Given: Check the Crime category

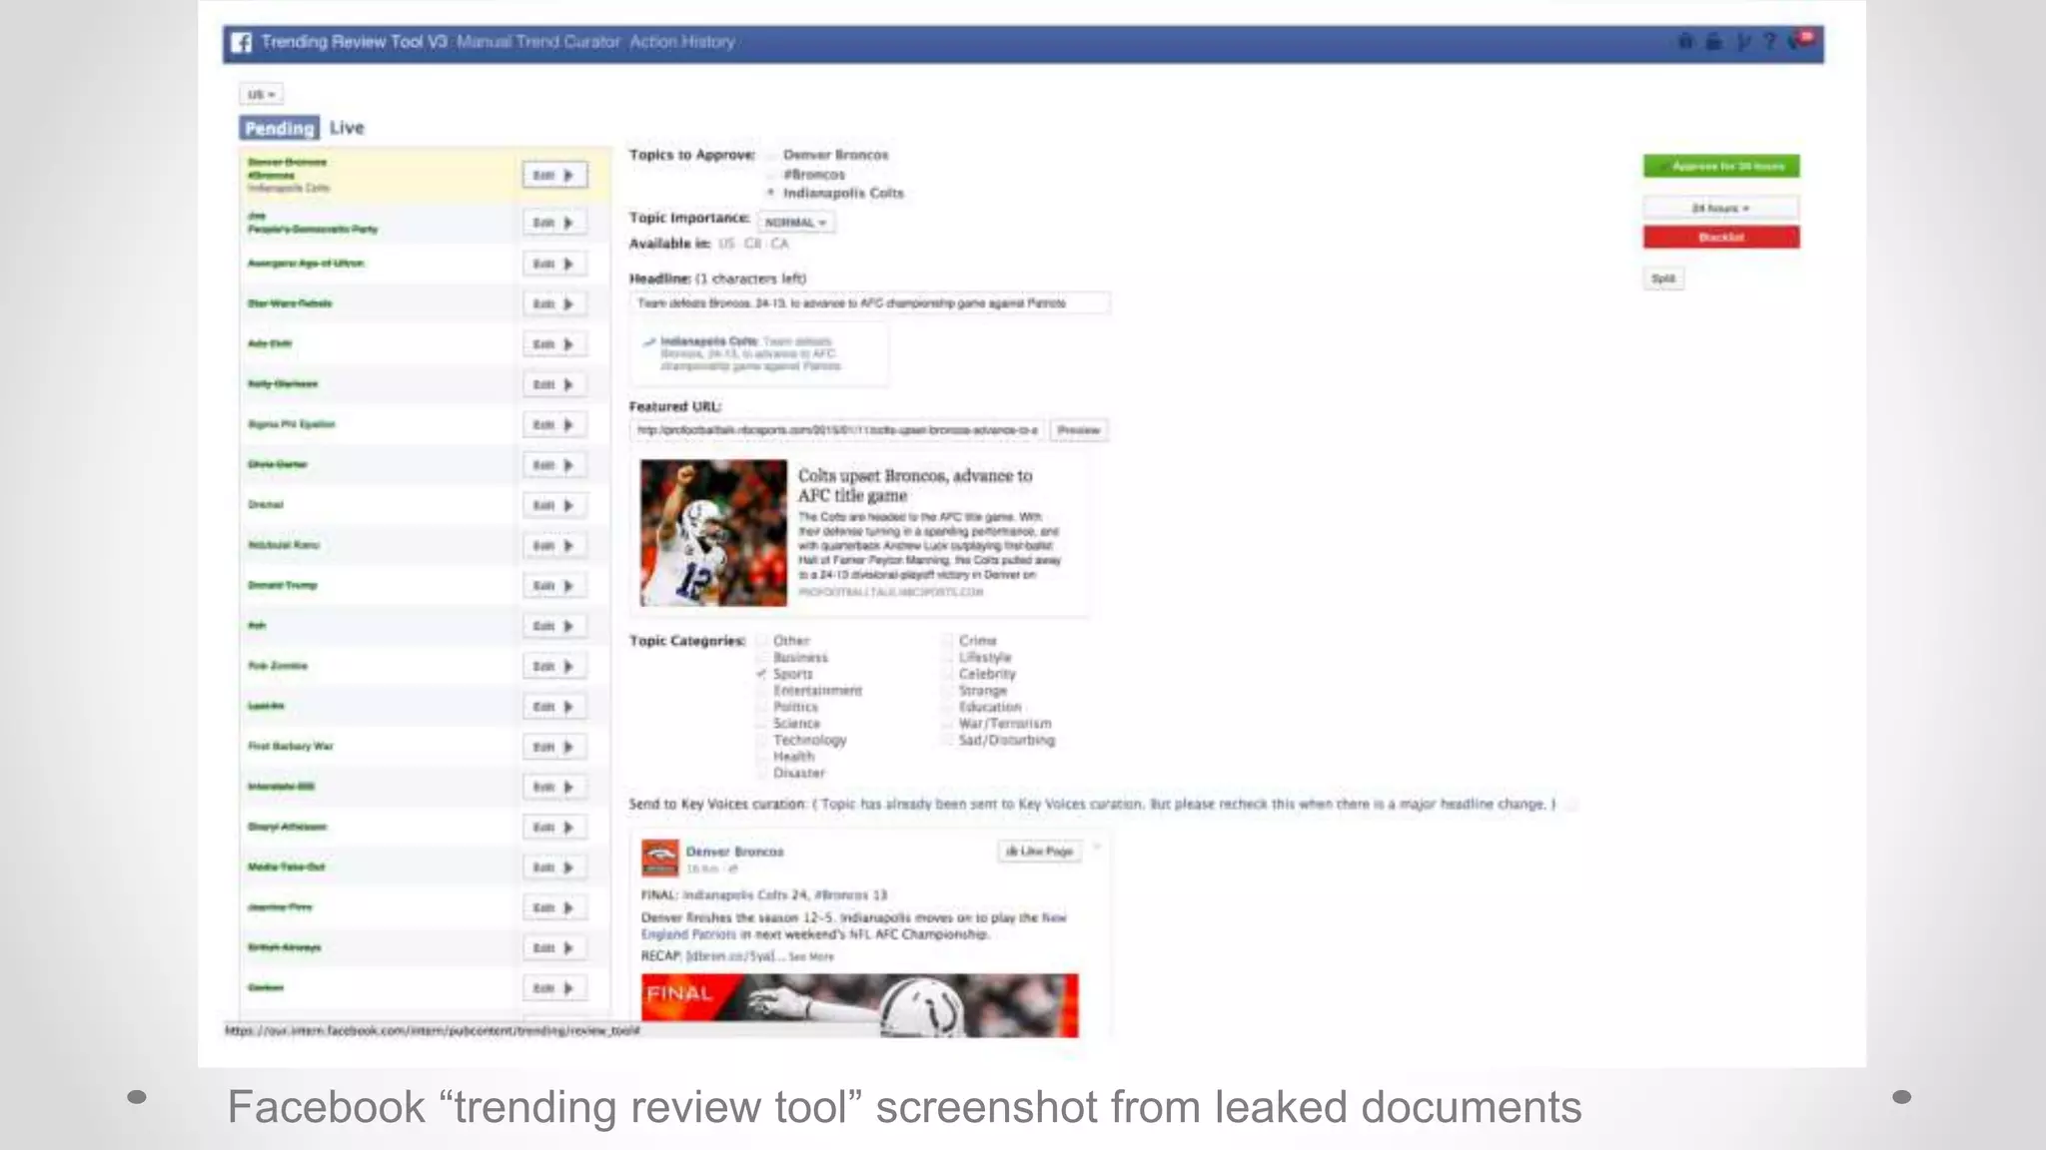Looking at the screenshot, I should [947, 641].
